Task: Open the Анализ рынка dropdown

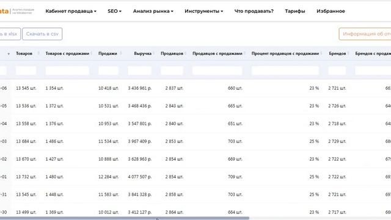Action: (153, 11)
